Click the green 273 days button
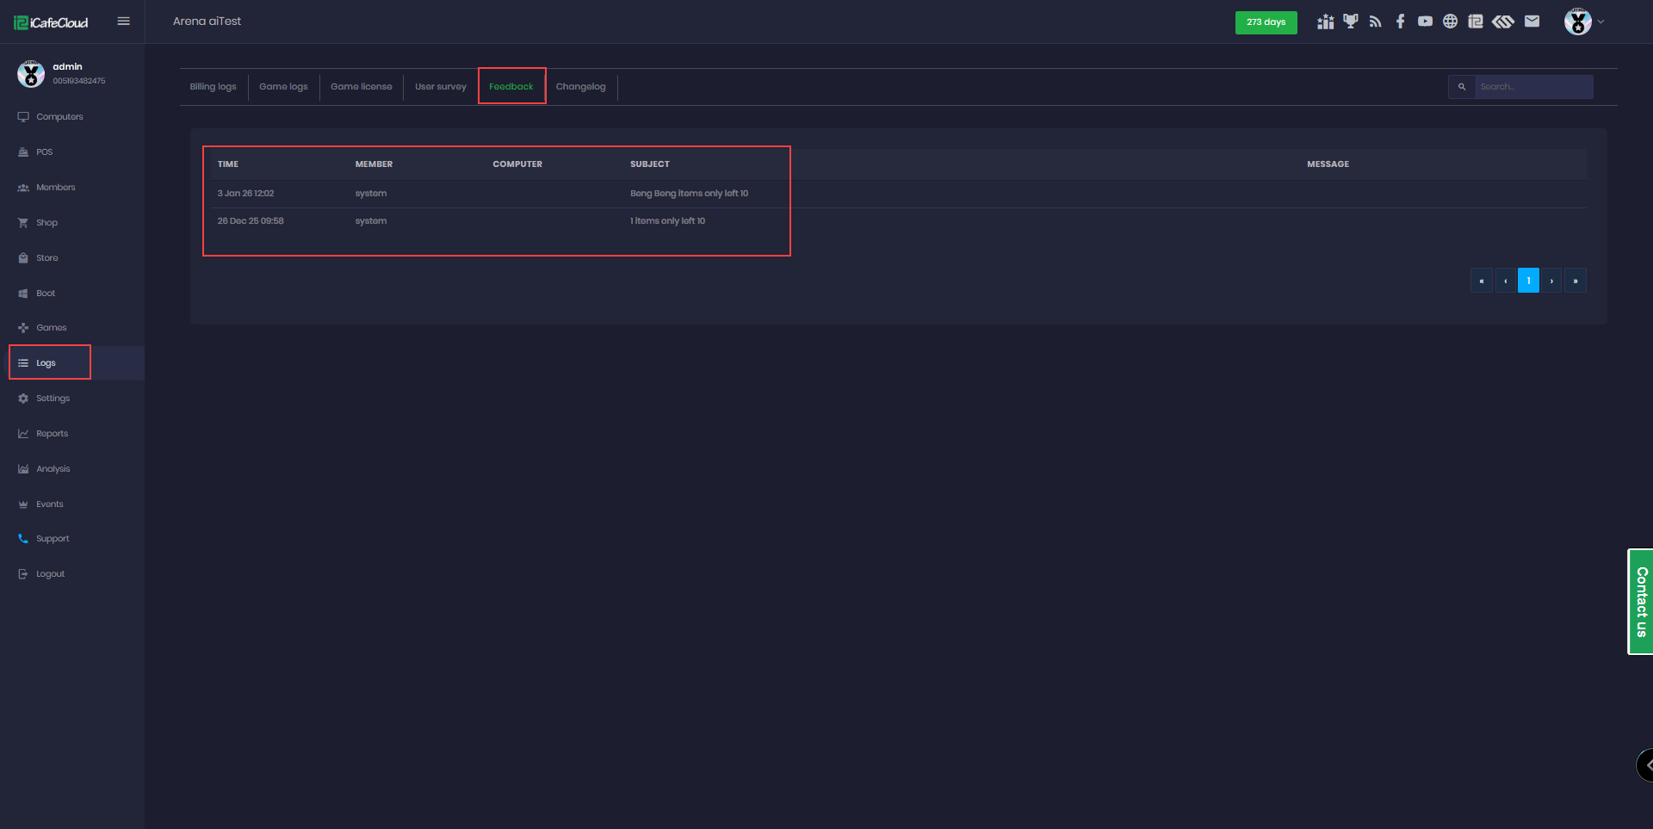Image resolution: width=1653 pixels, height=829 pixels. click(x=1266, y=22)
